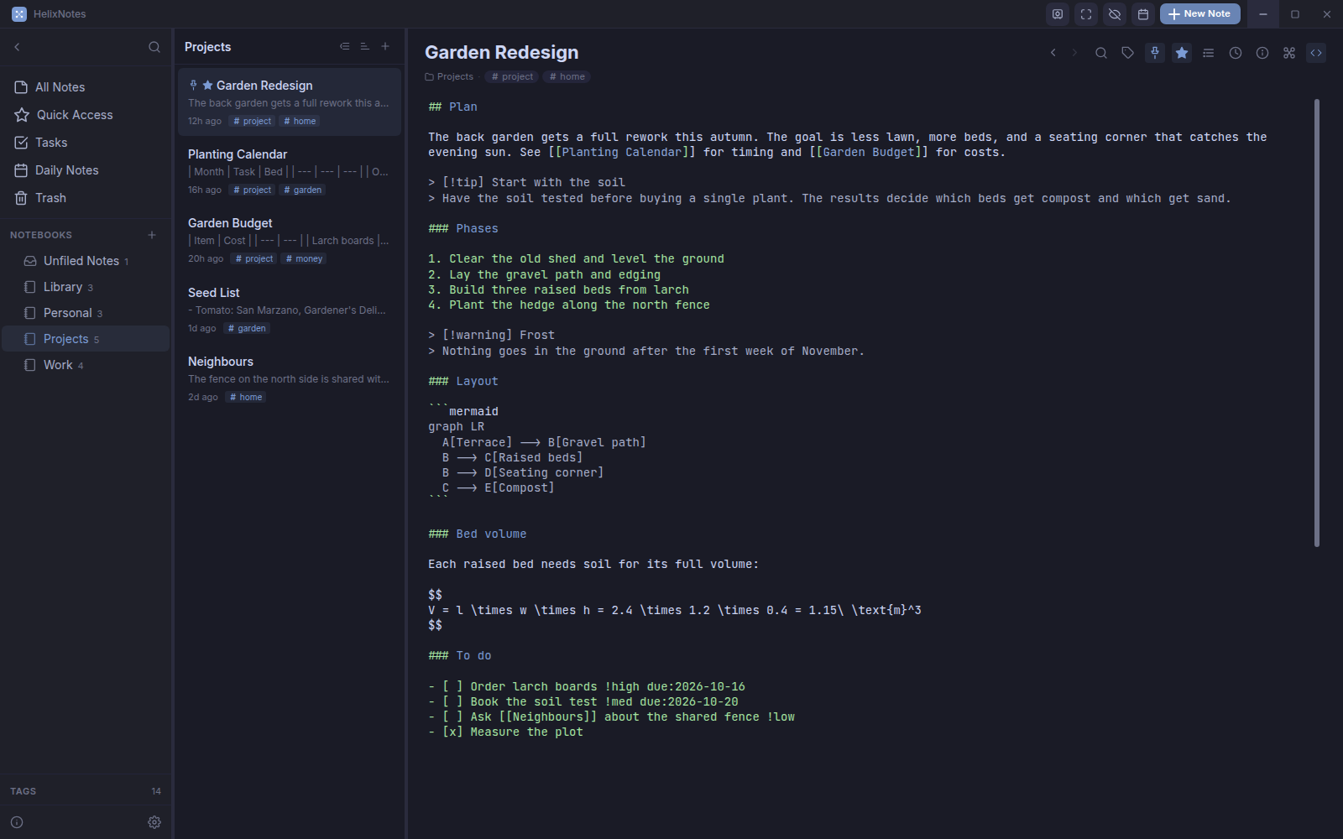
Task: Open Quick Access in the sidebar
Action: [85, 115]
